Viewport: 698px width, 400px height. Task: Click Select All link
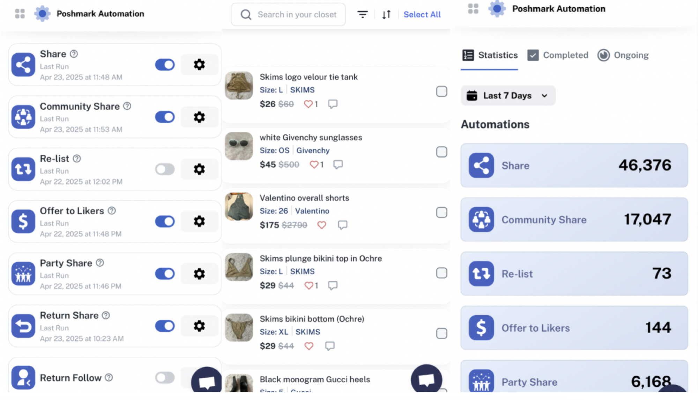click(x=422, y=15)
